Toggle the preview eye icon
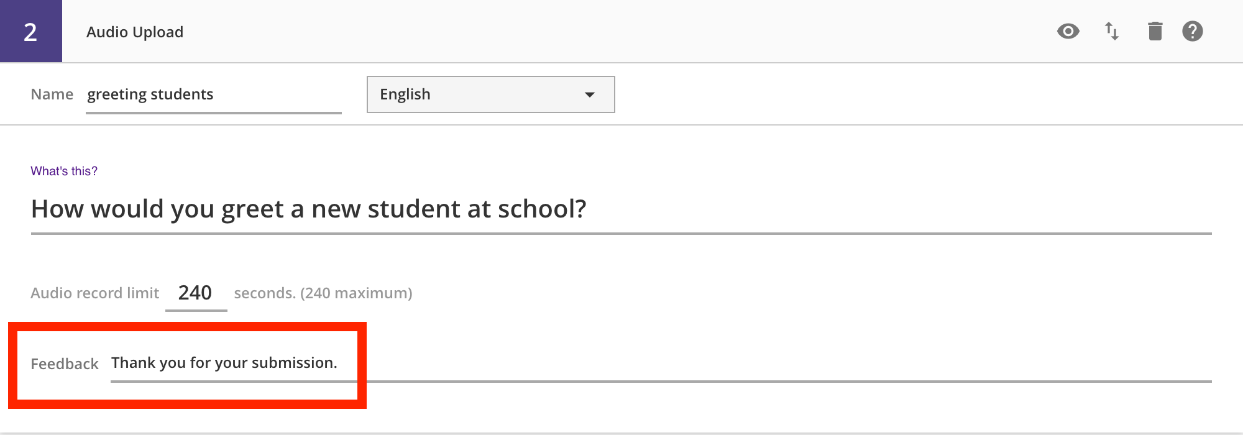 [x=1068, y=31]
